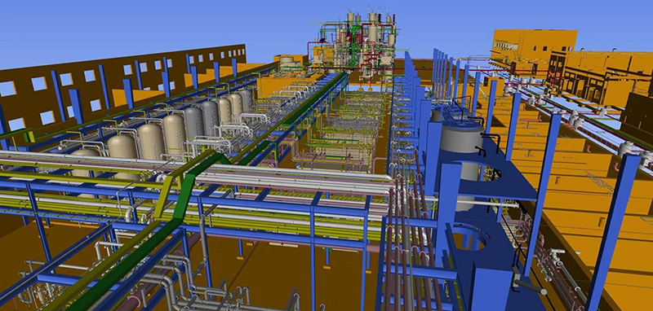Click the large leftmost window in brown wall
This screenshot has width=653, height=311.
(7, 89)
